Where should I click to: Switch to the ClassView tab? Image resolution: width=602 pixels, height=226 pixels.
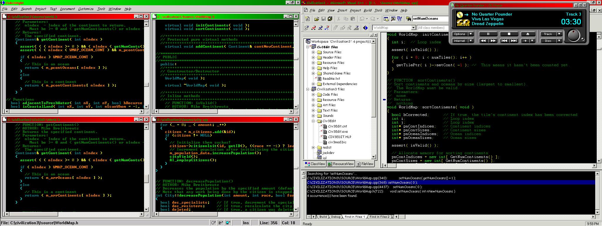click(x=315, y=164)
